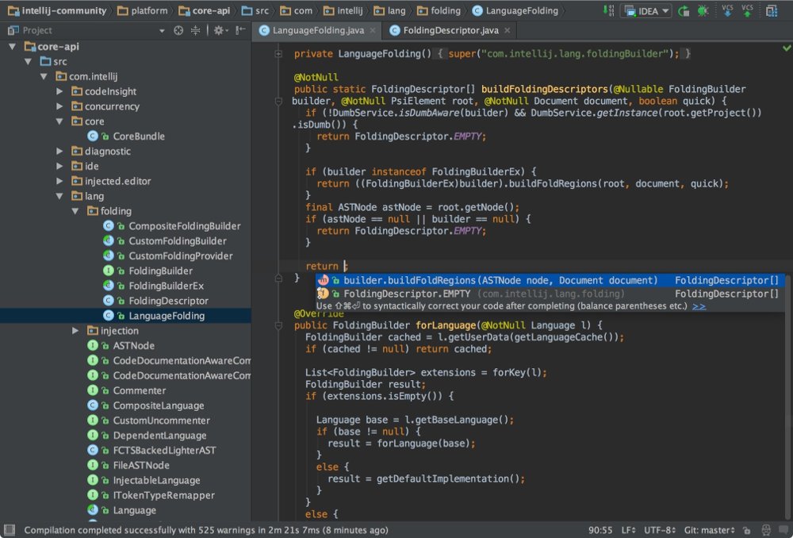793x538 pixels.
Task: Click the Make Project build icon
Action: [608, 11]
